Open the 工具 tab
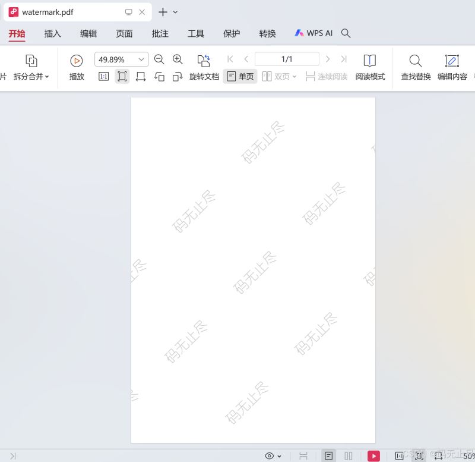Screen dimensions: 475x462 pyautogui.click(x=196, y=33)
